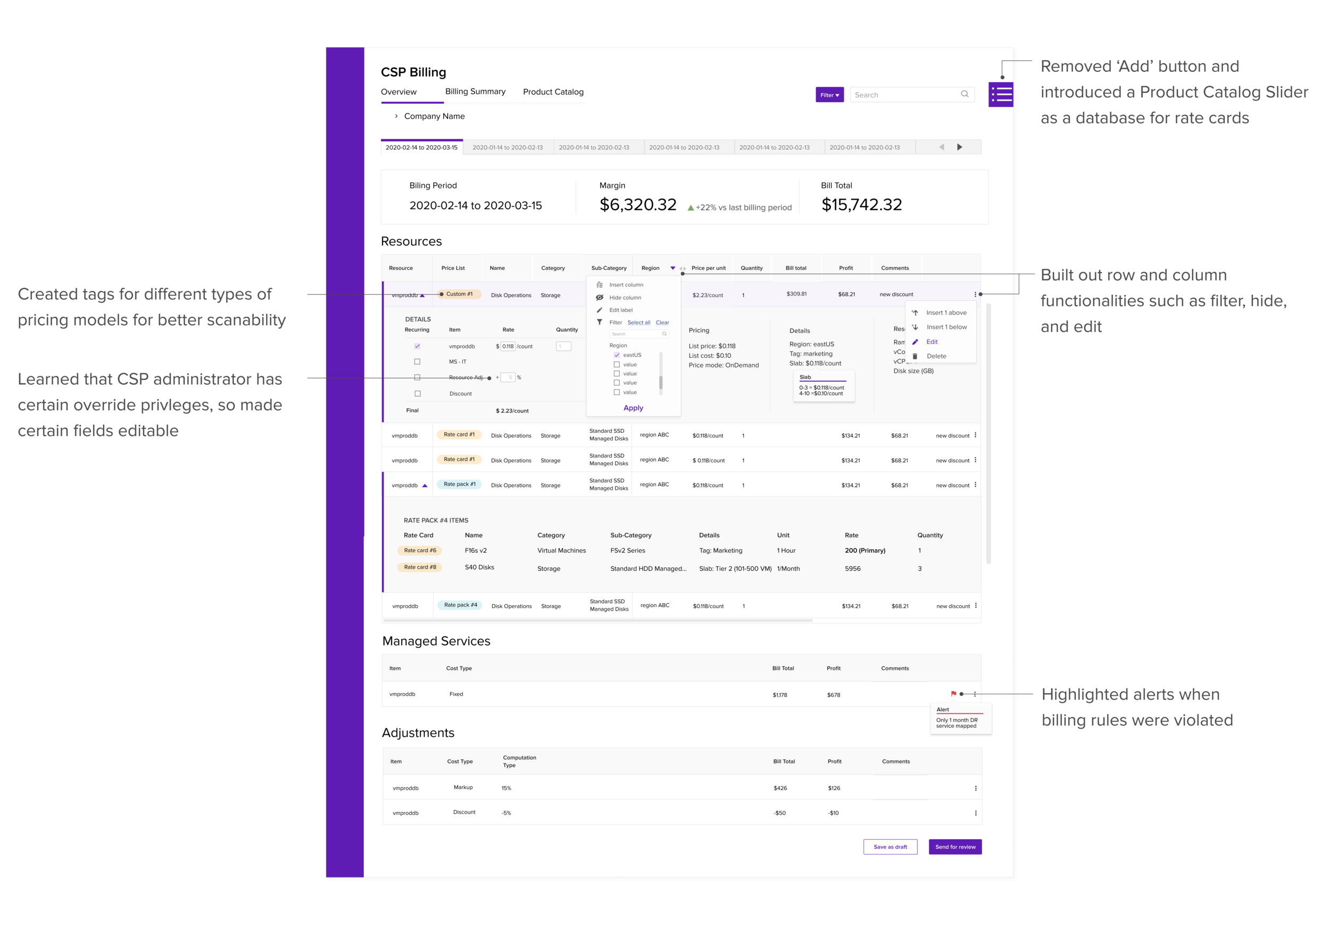Check the Discount recurring checkbox
1330x929 pixels.
point(417,393)
